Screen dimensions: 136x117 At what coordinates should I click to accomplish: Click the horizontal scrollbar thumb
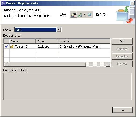(47, 64)
